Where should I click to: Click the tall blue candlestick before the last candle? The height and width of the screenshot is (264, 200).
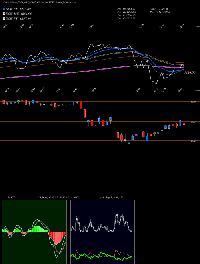pos(180,123)
